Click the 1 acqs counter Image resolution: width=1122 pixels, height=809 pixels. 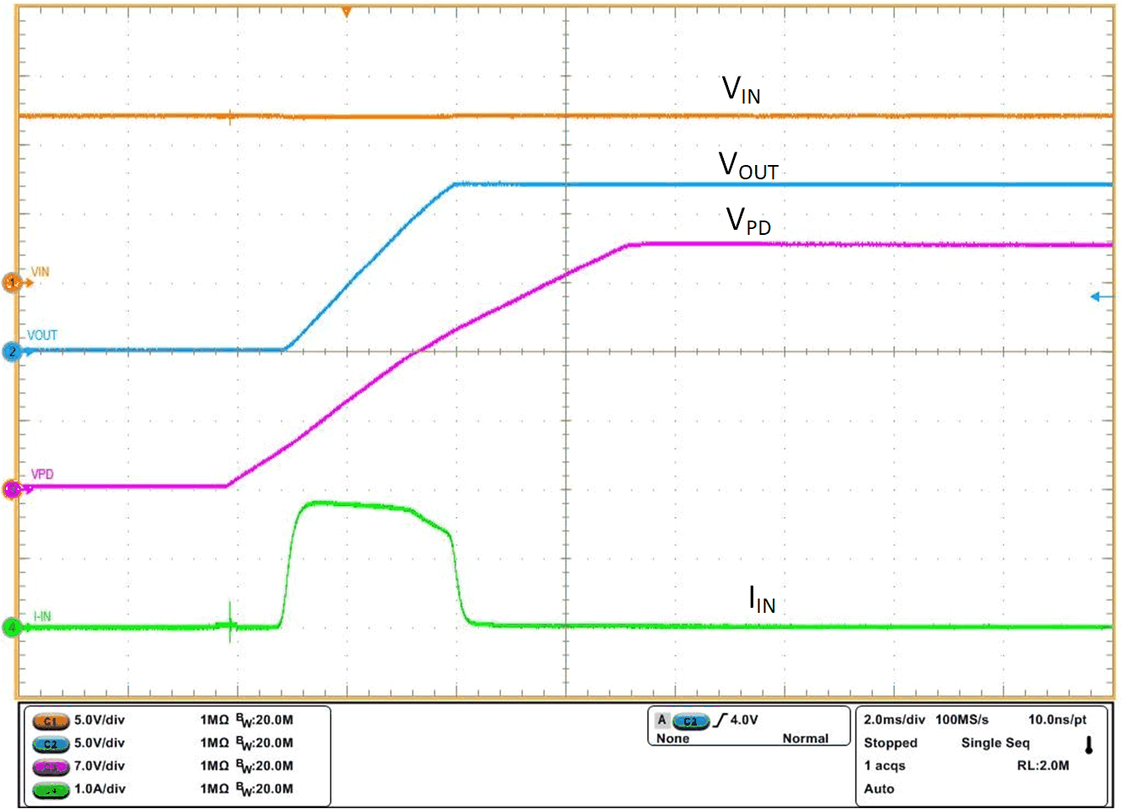click(x=885, y=765)
